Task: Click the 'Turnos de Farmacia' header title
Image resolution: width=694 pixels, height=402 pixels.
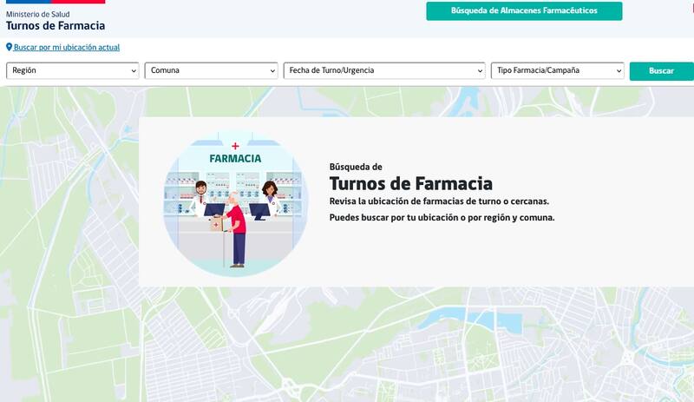Action: point(56,26)
